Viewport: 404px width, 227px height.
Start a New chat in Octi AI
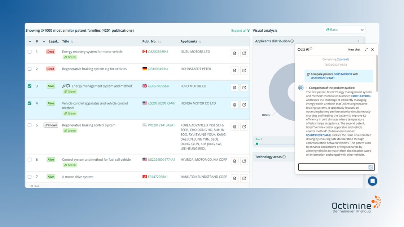pyautogui.click(x=354, y=49)
